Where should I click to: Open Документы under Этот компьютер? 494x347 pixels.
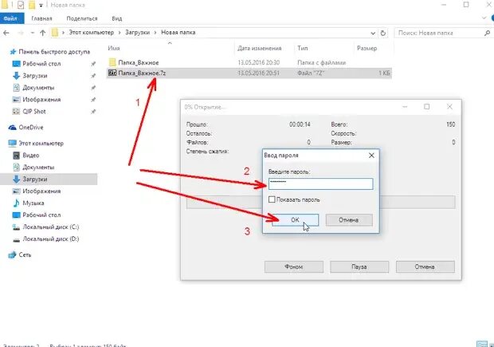(38, 168)
